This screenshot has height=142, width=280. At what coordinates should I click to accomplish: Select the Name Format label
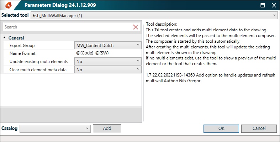point(22,53)
